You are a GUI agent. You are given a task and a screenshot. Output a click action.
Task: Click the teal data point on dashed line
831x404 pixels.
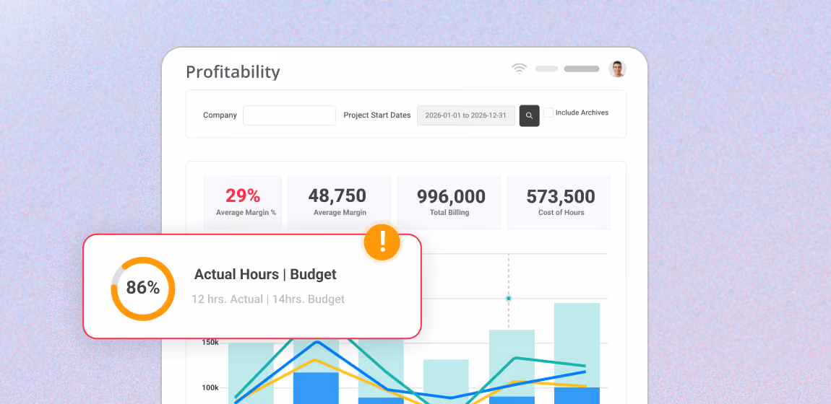click(508, 298)
